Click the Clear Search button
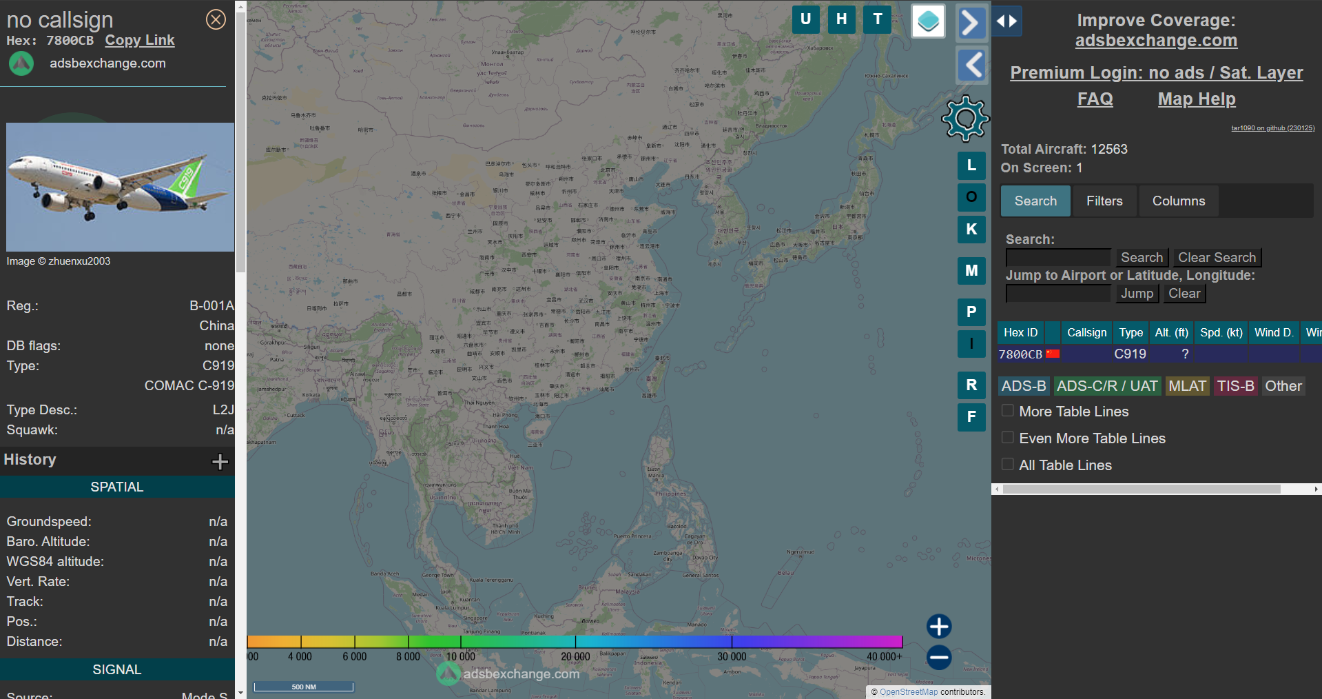Screen dimensions: 1322x699 click(x=1217, y=257)
